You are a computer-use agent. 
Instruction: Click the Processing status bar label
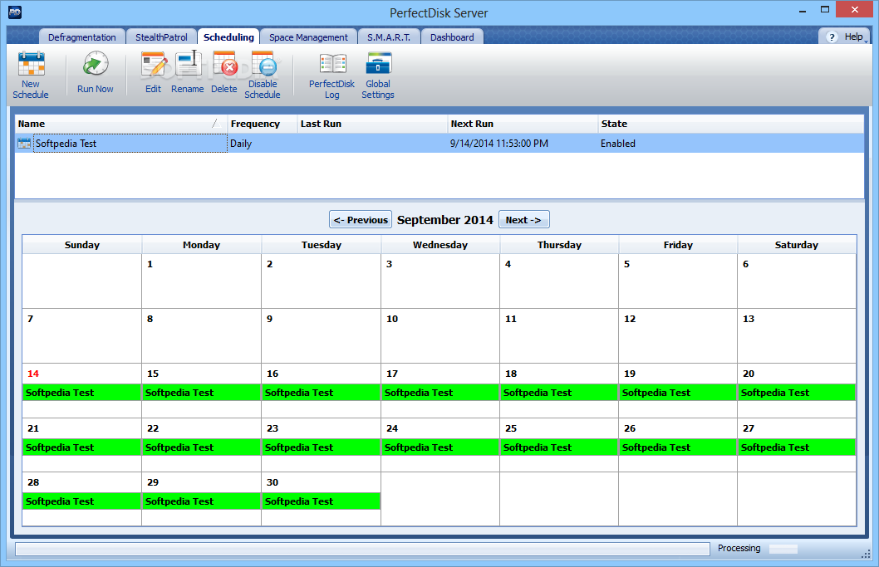(739, 548)
